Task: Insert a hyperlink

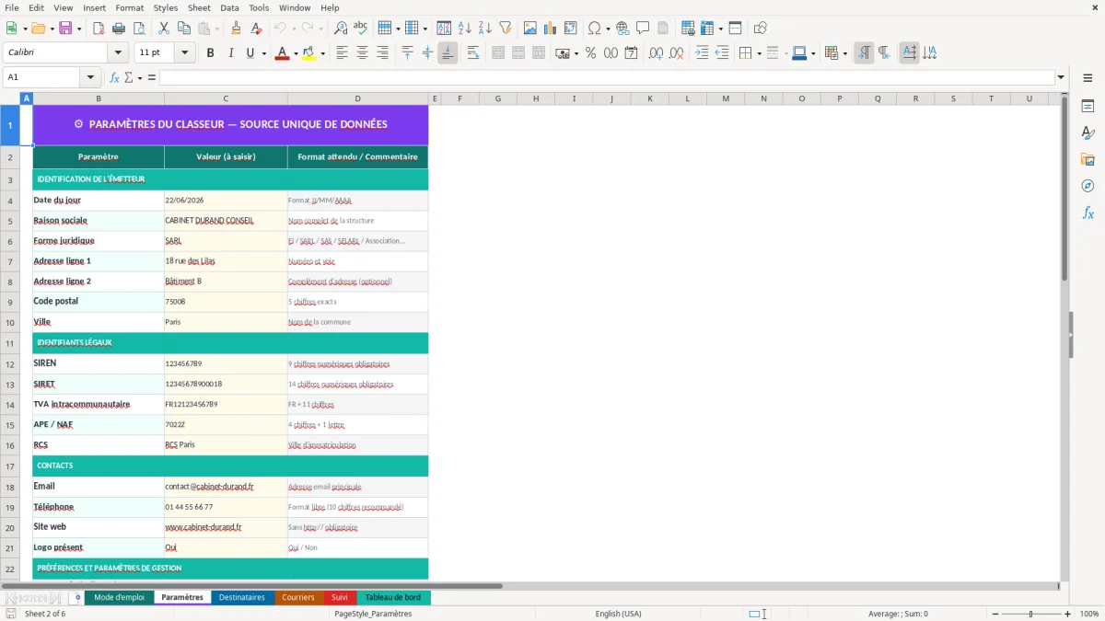Action: pos(622,29)
